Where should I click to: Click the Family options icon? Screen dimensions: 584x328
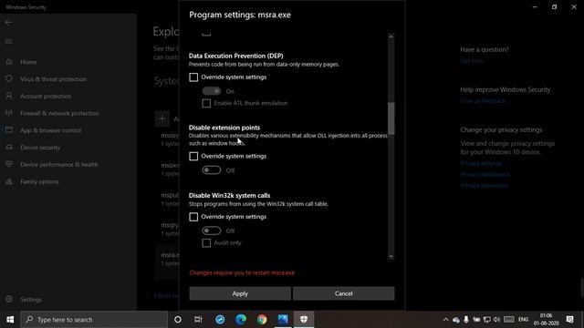tap(9, 181)
